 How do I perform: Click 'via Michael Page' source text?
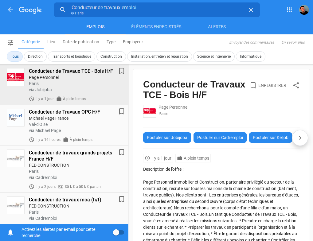(x=45, y=130)
